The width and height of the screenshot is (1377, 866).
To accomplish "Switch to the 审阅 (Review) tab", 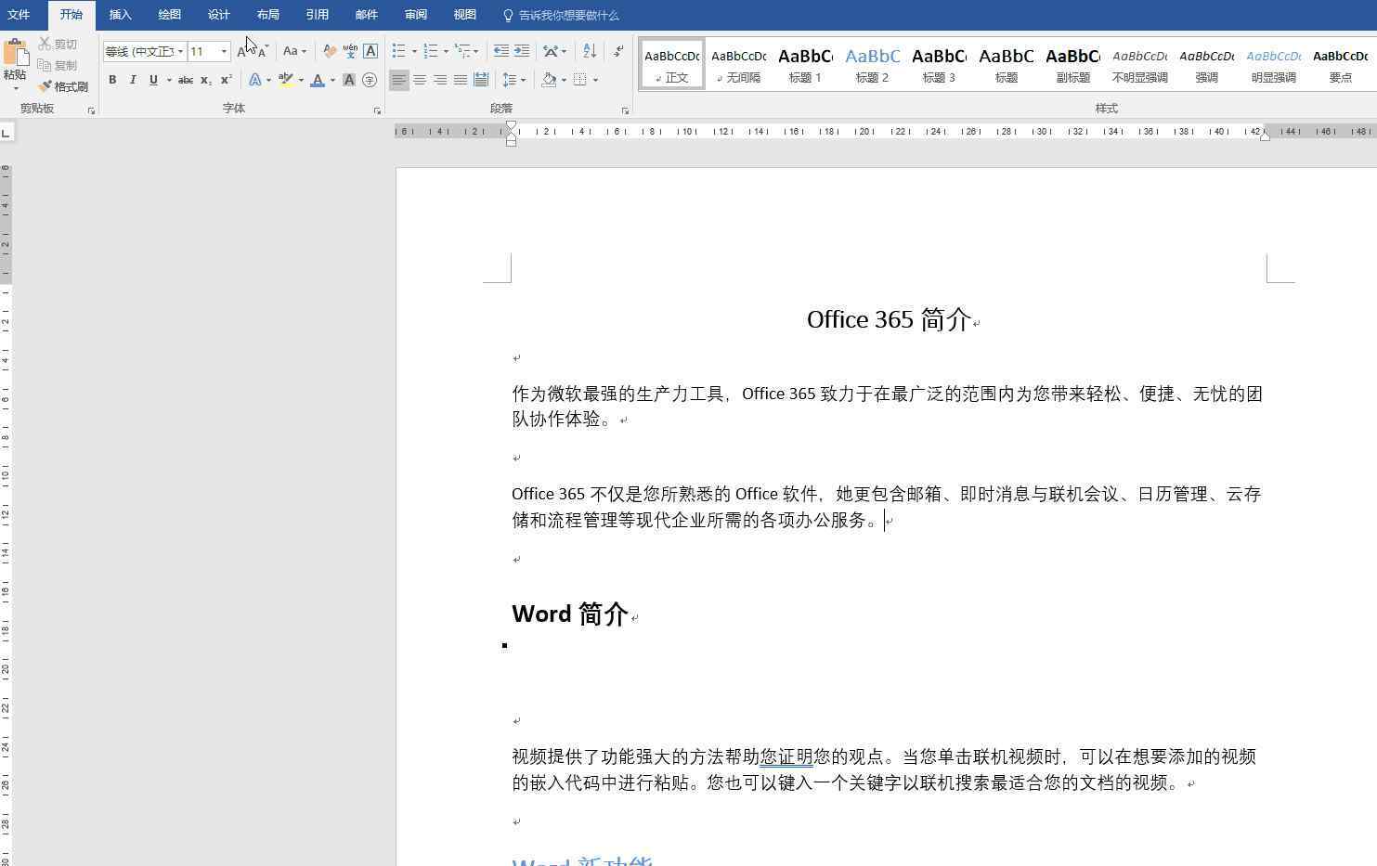I will coord(416,15).
